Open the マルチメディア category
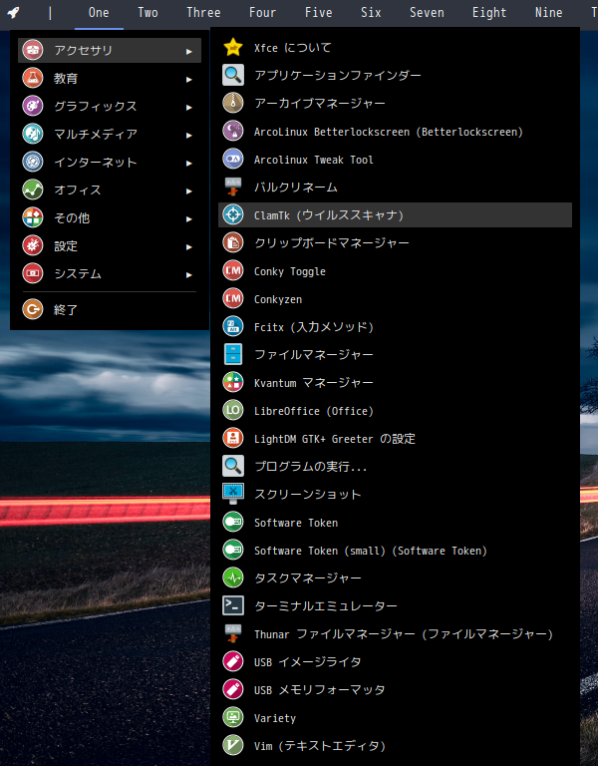Screen dimensions: 598x766 coord(110,134)
